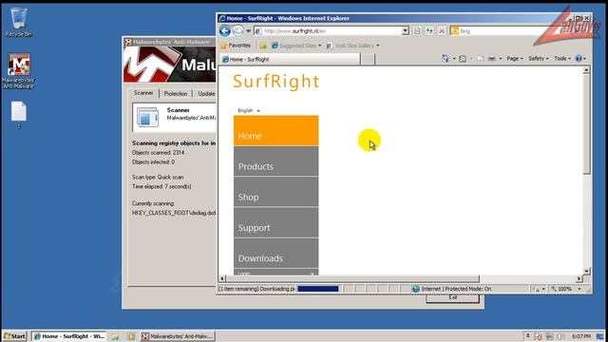Click the Home page icon in command bar
This screenshot has height=342, width=608.
pos(446,59)
